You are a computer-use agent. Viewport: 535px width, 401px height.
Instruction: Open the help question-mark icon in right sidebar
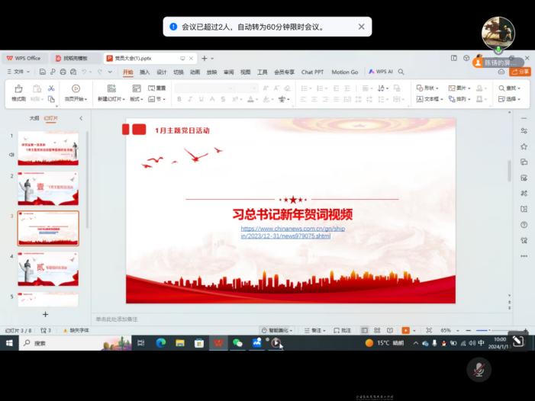pyautogui.click(x=524, y=225)
